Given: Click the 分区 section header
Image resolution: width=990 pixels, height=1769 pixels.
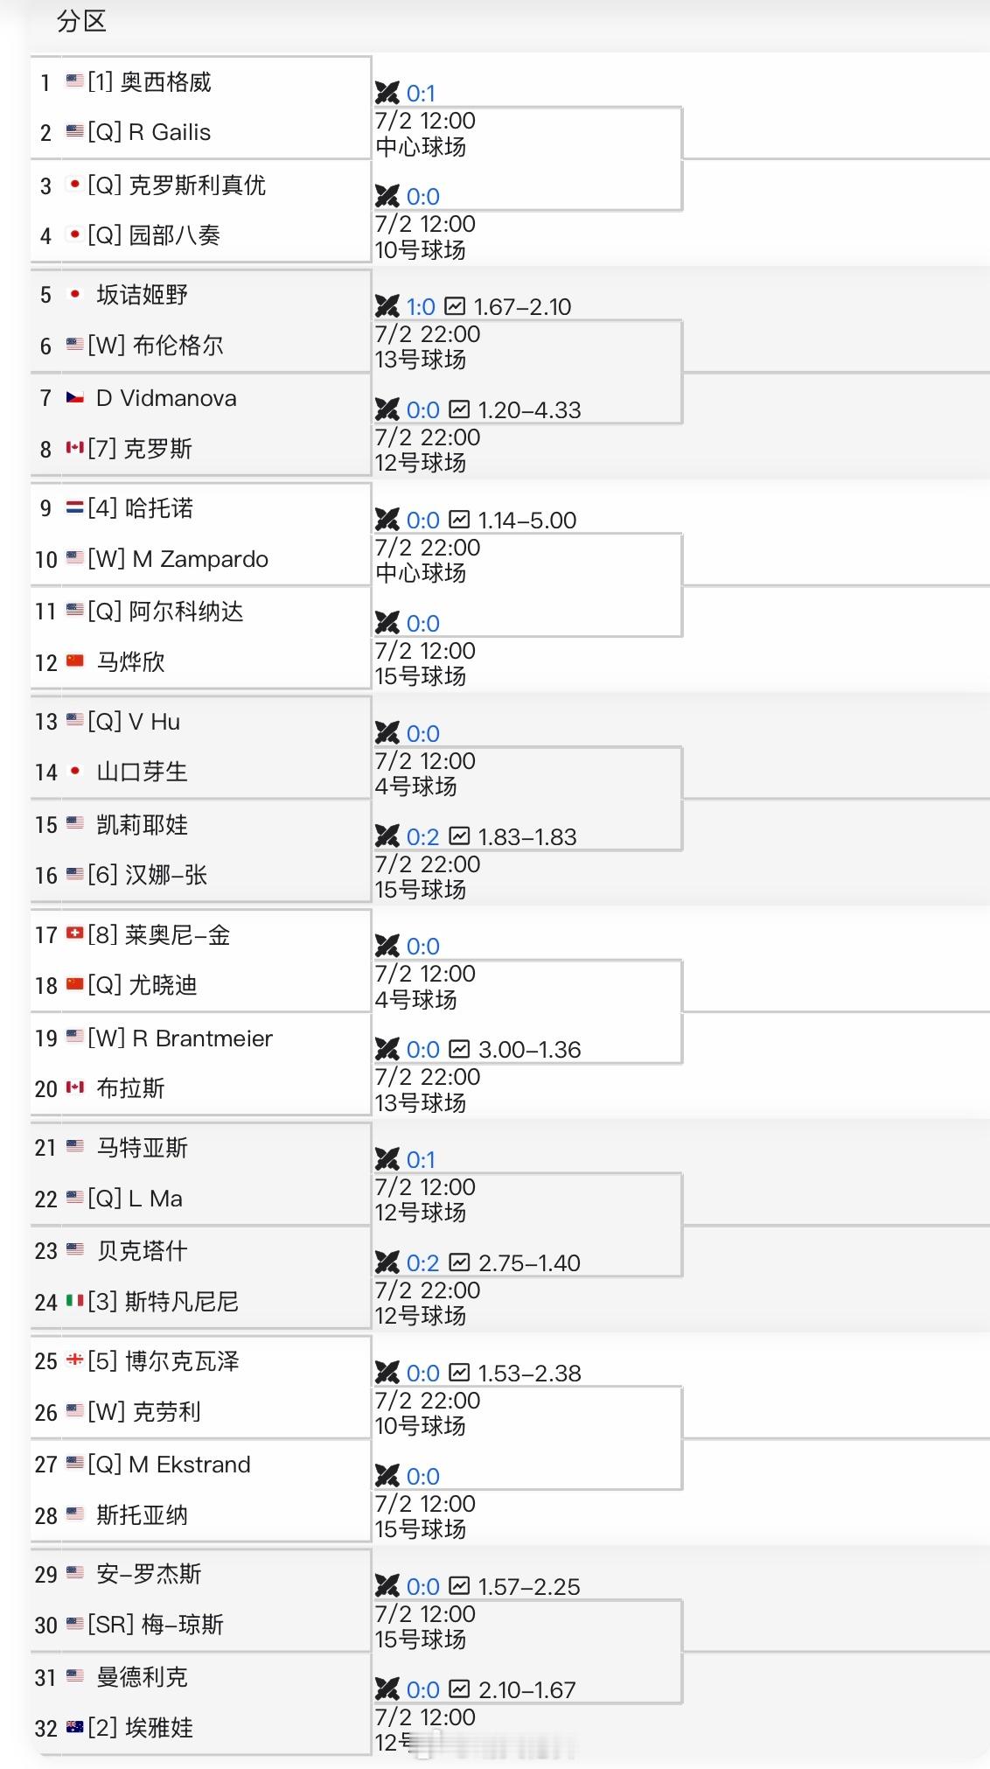Looking at the screenshot, I should coord(81,21).
